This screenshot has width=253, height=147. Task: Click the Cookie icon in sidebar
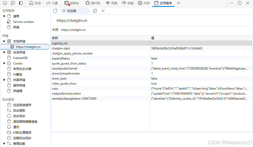(x=9, y=63)
